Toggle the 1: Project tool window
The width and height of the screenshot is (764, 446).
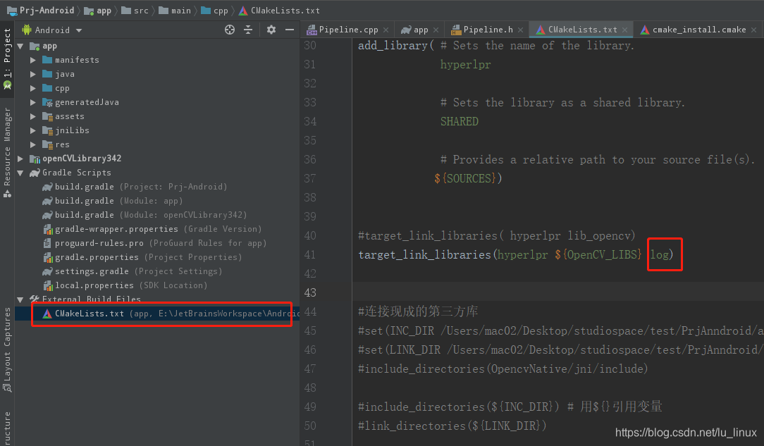7,58
